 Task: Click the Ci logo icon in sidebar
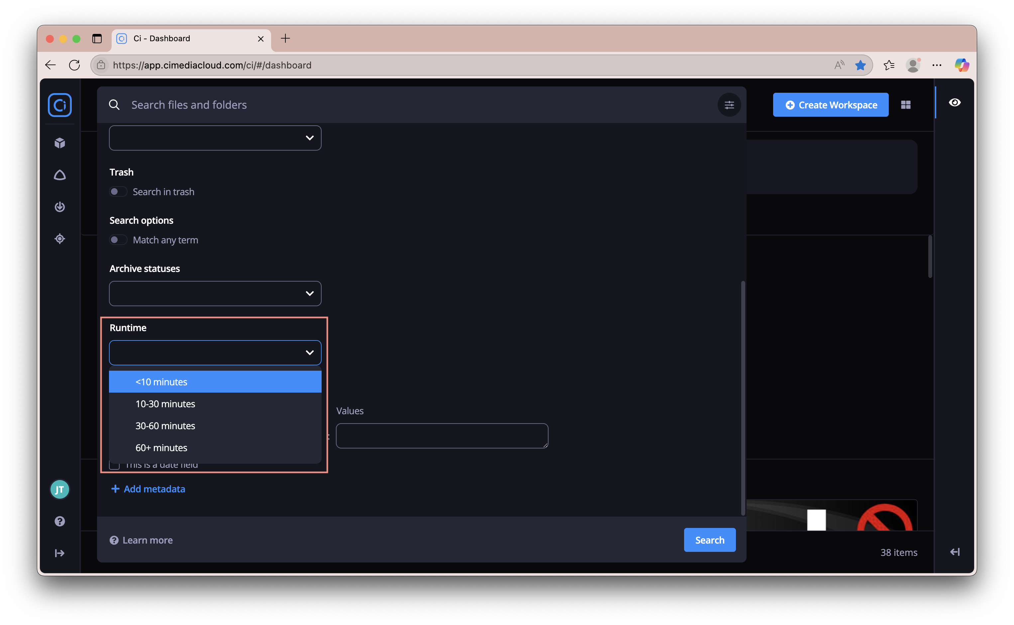60,105
